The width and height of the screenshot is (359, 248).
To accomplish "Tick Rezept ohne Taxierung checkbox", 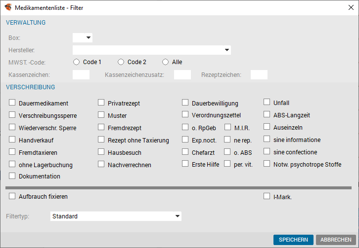I will click(x=101, y=140).
